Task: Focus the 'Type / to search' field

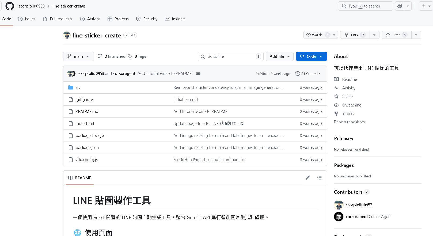Action: click(366, 6)
